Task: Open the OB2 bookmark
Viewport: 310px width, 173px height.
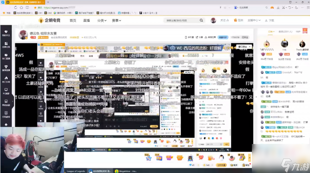Action: (48, 13)
